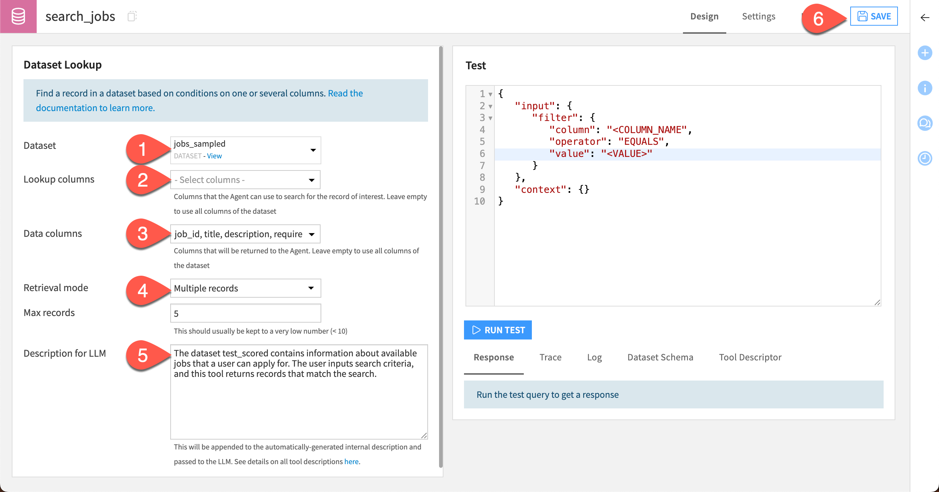Open the info panel icon

click(x=925, y=88)
